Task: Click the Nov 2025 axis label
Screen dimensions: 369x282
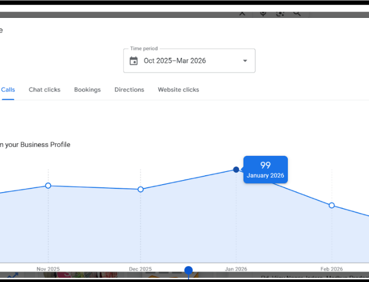Action: [x=48, y=269]
